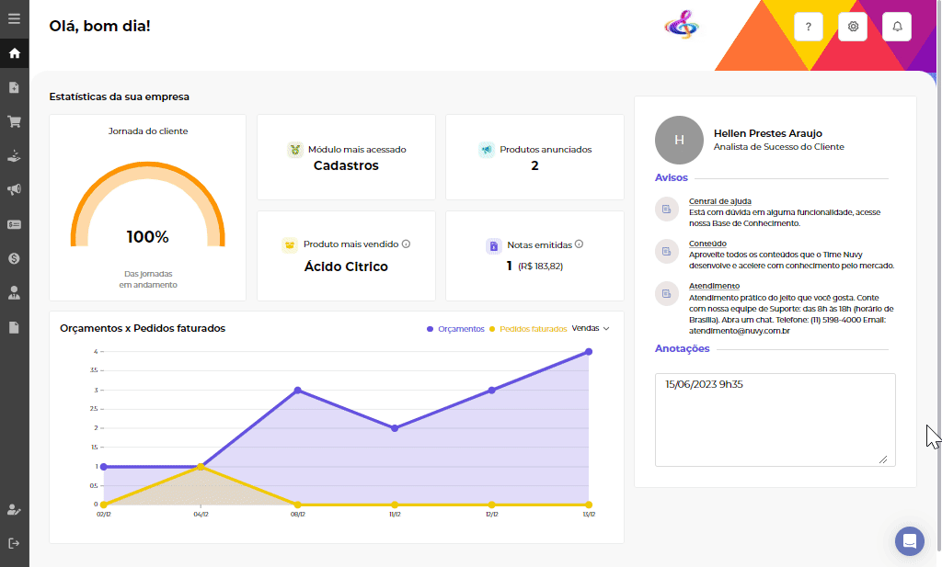The height and width of the screenshot is (567, 942).
Task: Expand the Vendas dropdown on chart
Action: click(x=591, y=328)
